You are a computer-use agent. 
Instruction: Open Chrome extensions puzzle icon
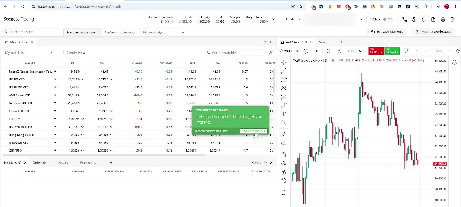click(x=425, y=6)
